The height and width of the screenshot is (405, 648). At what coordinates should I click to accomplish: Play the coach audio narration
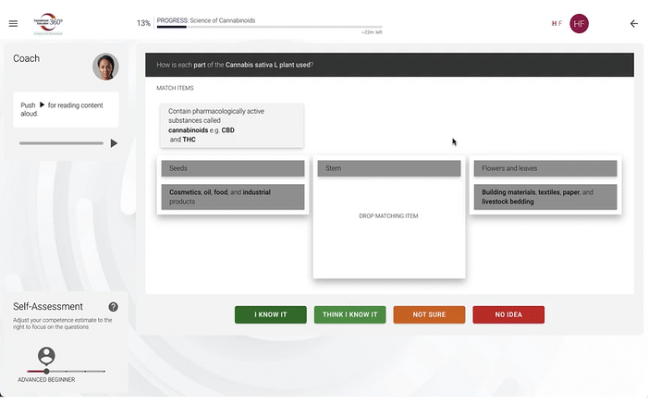click(x=114, y=143)
